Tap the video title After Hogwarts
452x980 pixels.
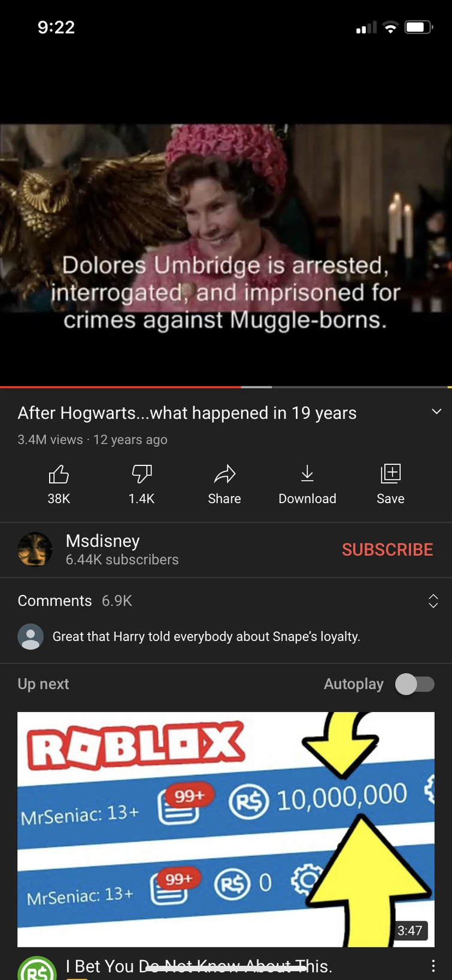point(187,413)
